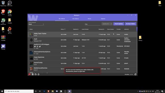Click the OBS icon on the taskbar
This screenshot has width=165, height=93.
[x=65, y=91]
